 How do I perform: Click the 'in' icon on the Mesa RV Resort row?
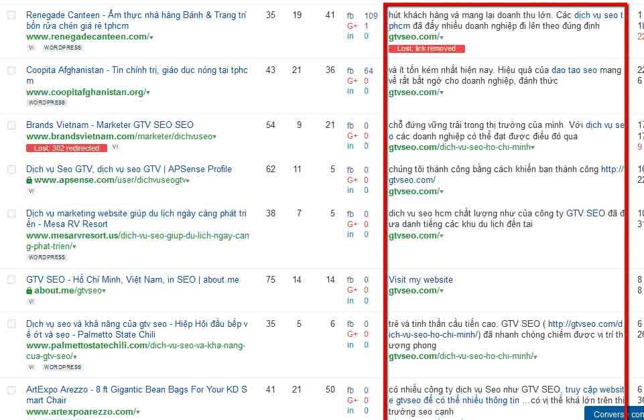coord(350,234)
